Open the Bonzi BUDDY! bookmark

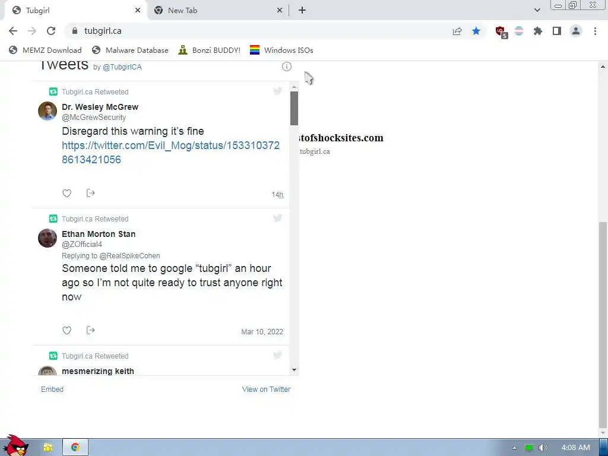click(x=210, y=50)
